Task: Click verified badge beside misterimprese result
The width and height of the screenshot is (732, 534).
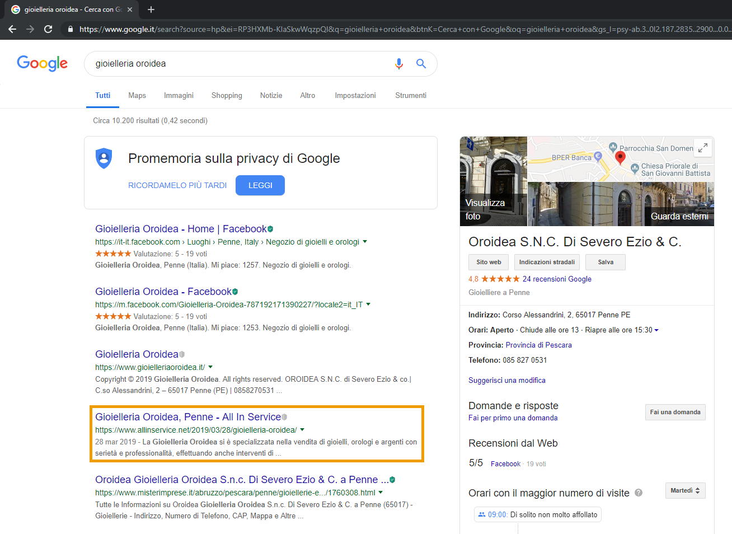Action: pos(392,480)
